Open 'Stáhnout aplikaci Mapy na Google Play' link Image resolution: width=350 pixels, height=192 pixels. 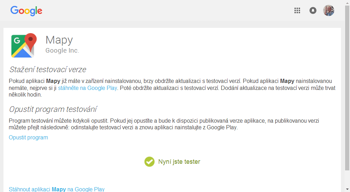point(57,189)
